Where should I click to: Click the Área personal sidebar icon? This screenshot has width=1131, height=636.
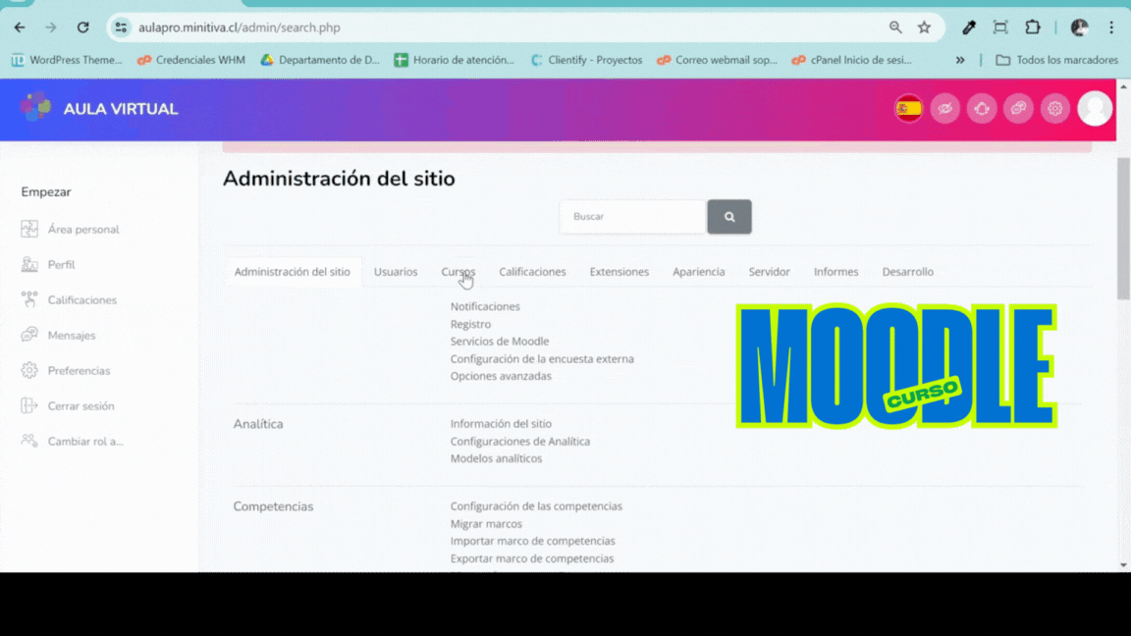point(29,230)
